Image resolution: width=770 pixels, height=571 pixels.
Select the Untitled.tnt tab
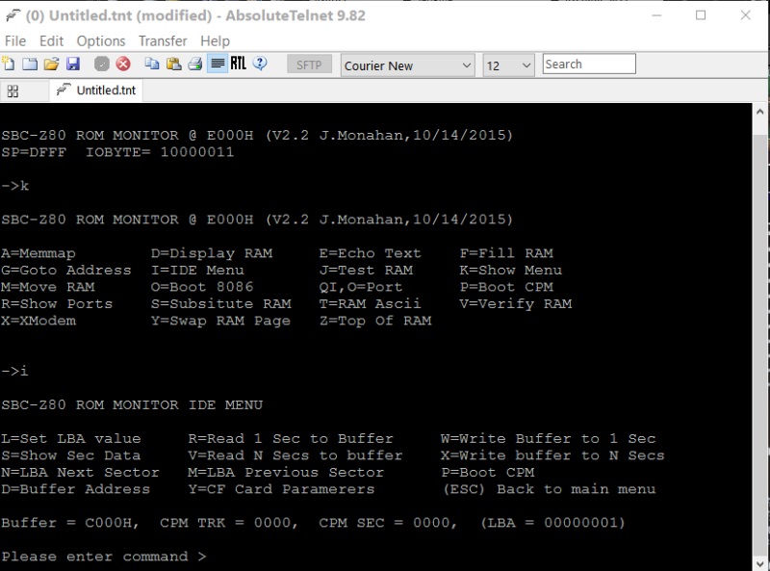pyautogui.click(x=96, y=91)
